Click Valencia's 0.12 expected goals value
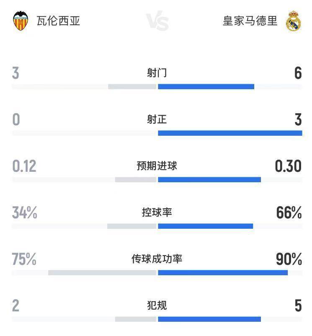Viewport: 312px width, 336px height. coord(24,166)
